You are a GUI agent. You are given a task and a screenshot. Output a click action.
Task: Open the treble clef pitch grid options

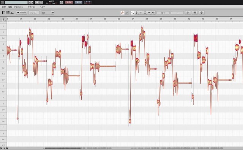coord(3,19)
